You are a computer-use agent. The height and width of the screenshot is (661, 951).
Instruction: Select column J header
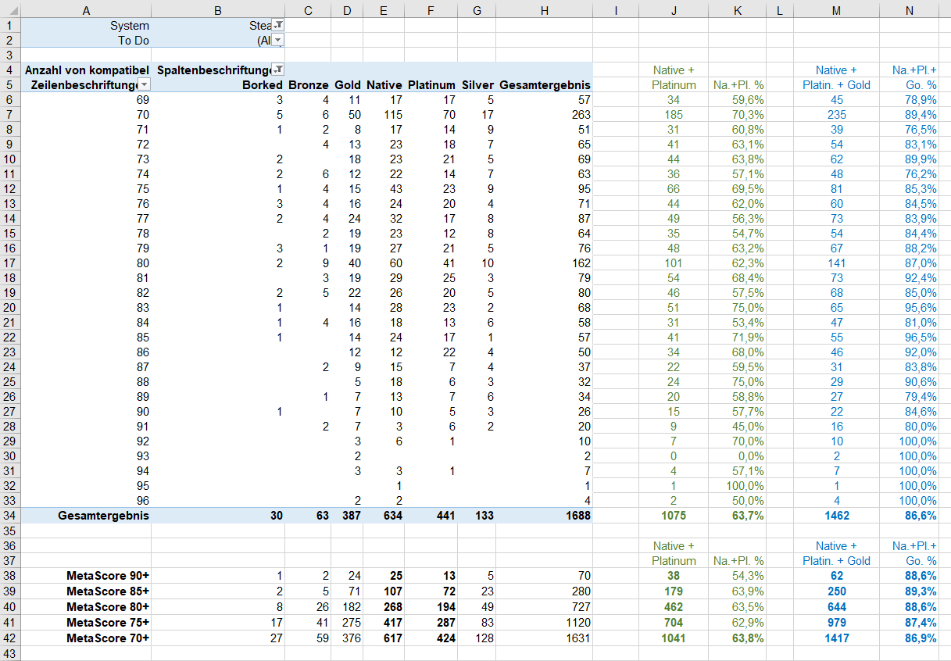coord(674,10)
